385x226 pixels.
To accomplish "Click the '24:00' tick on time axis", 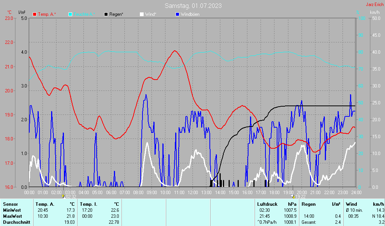I will [x=356, y=193].
